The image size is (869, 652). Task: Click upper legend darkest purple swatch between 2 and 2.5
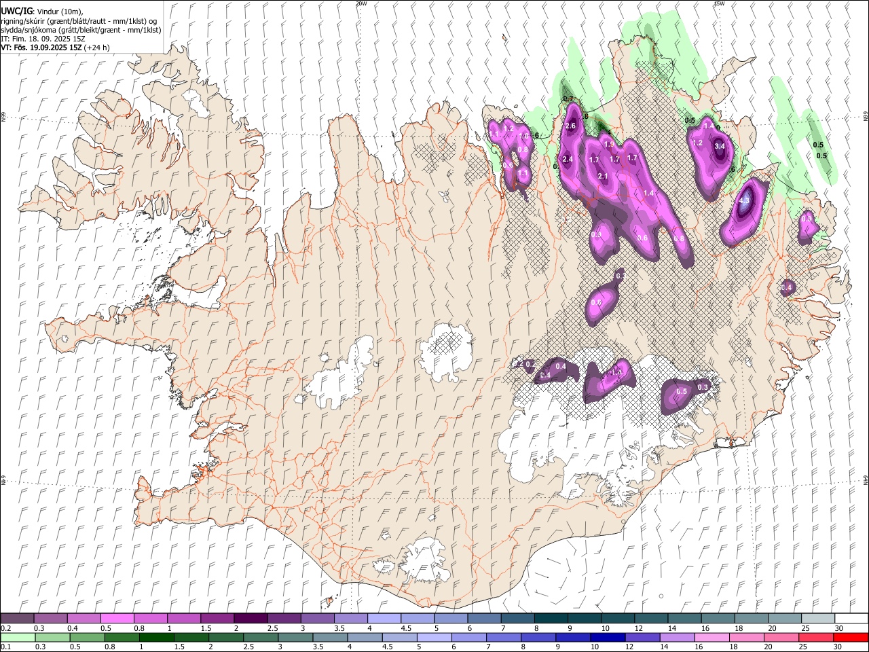click(250, 618)
